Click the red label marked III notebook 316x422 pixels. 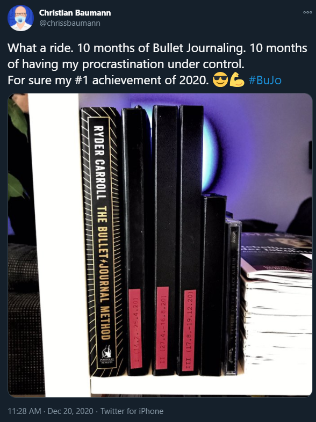(189, 330)
